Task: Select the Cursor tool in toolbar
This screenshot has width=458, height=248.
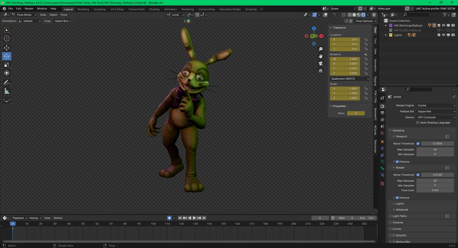Action: (x=7, y=39)
